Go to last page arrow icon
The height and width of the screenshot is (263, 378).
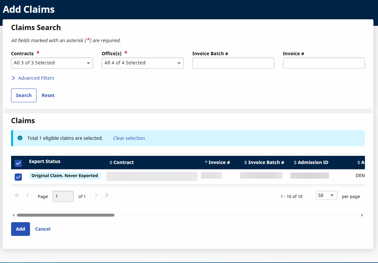click(x=107, y=195)
